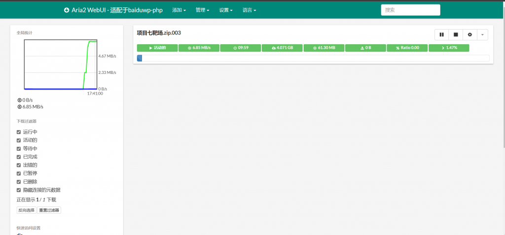Click the download progress bar
Image resolution: width=505 pixels, height=235 pixels.
tap(313, 58)
